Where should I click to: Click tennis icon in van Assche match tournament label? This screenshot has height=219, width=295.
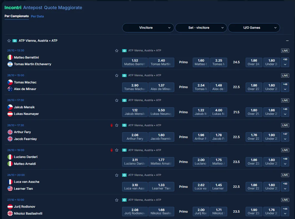124,175
